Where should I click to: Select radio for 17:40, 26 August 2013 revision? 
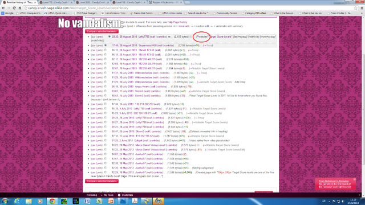click(x=106, y=46)
